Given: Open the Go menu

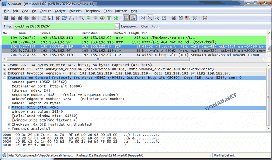Looking at the screenshot, I should point(34,11).
